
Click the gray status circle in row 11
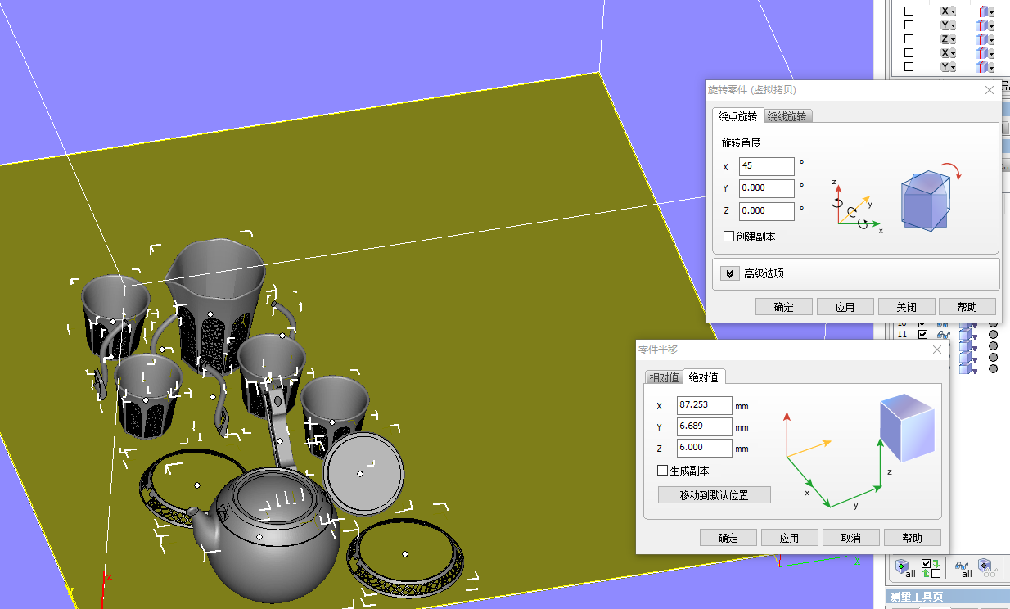(993, 335)
